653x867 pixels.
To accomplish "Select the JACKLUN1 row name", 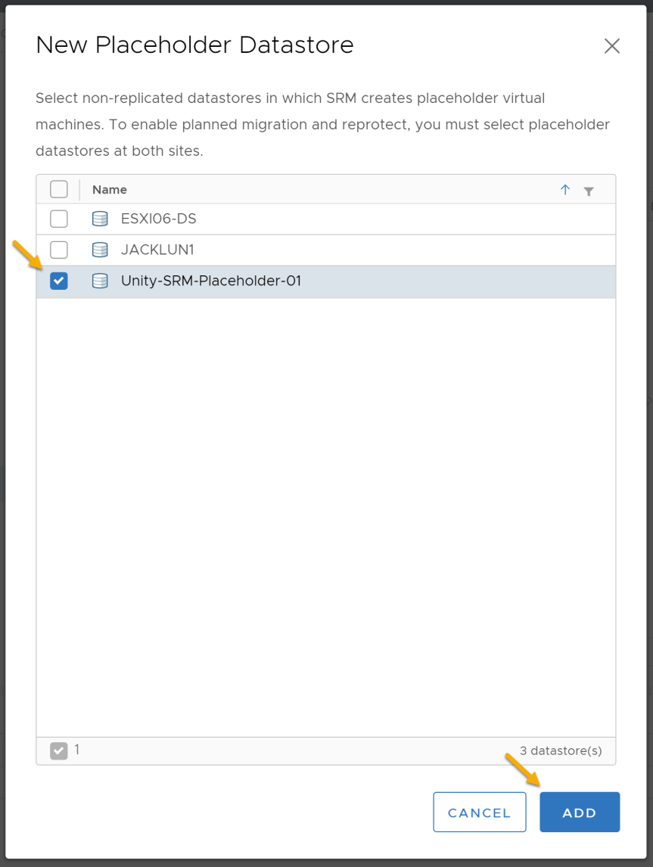I will click(157, 250).
